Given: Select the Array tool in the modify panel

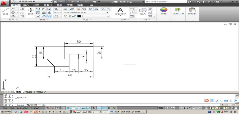Looking at the screenshot, I should (49, 16).
